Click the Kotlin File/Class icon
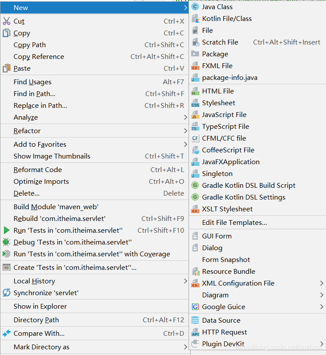The width and height of the screenshot is (326, 355). [x=195, y=19]
